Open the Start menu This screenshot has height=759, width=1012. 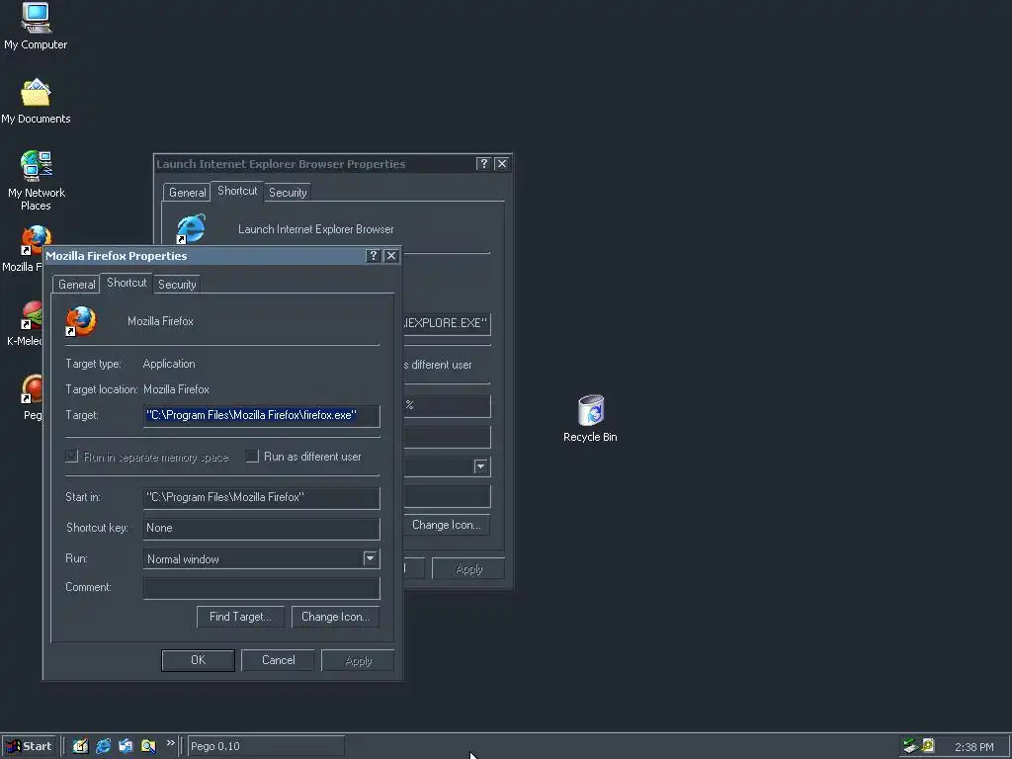(29, 746)
